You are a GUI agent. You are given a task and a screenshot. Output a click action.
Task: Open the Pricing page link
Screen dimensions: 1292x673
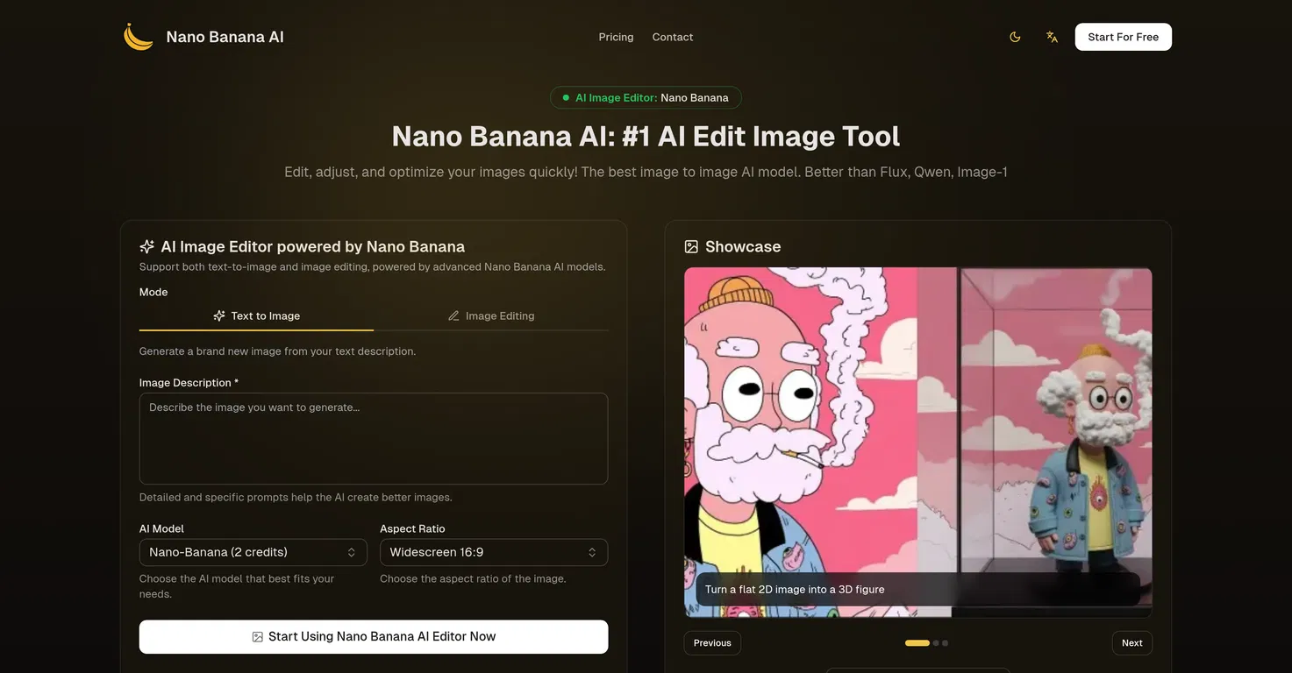point(616,37)
